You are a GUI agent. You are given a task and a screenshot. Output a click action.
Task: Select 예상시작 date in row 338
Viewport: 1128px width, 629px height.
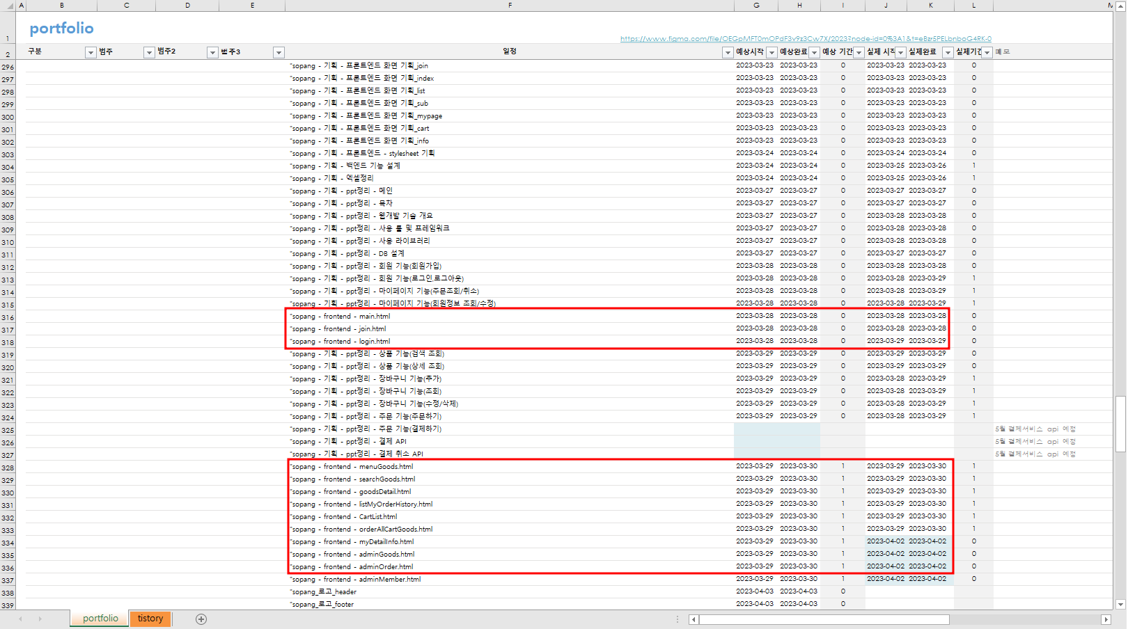coord(755,592)
